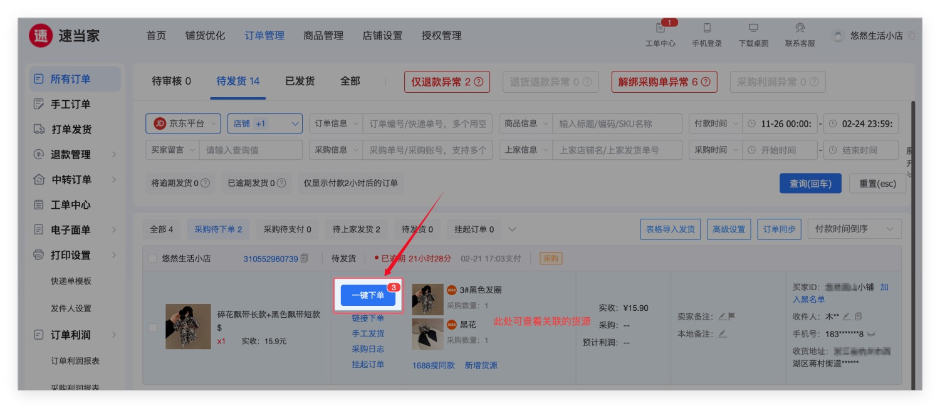Click help icon next to 将逾期发货
This screenshot has width=940, height=408.
204,184
